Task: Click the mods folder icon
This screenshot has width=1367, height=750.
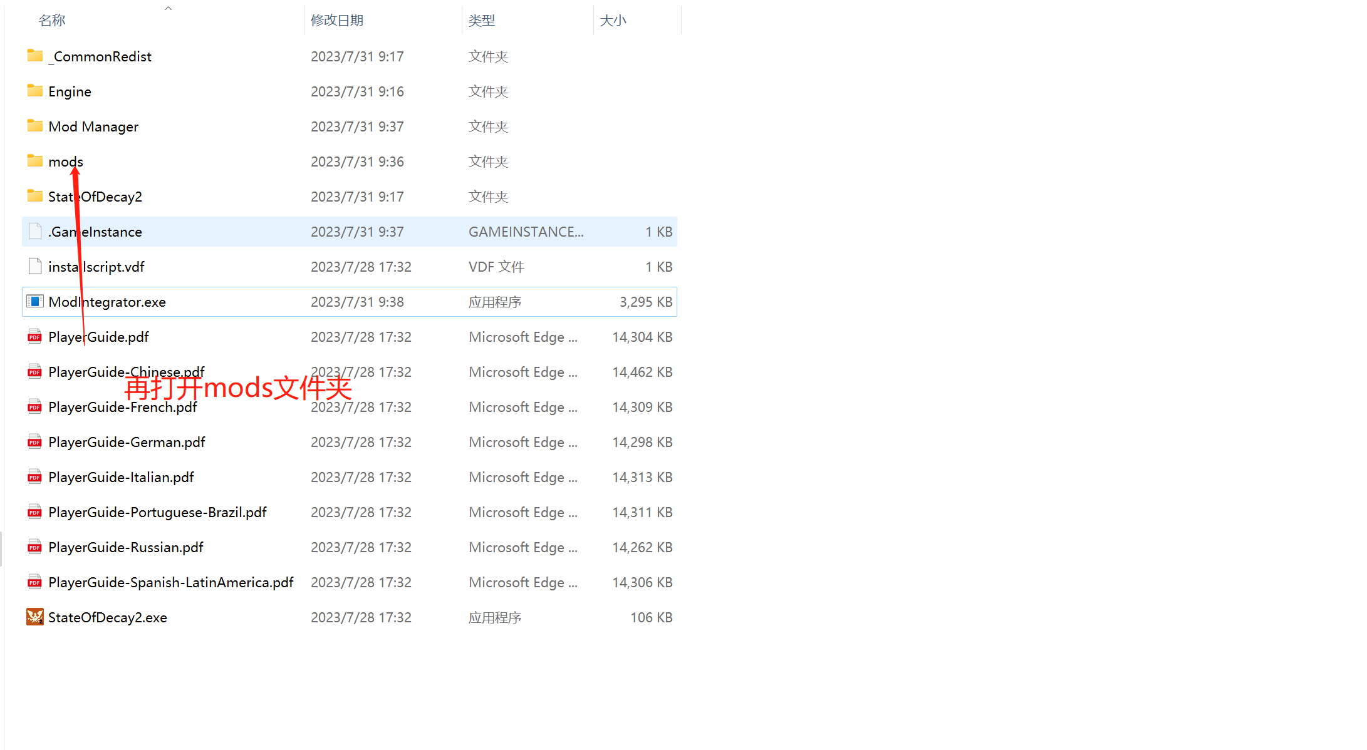Action: tap(35, 161)
